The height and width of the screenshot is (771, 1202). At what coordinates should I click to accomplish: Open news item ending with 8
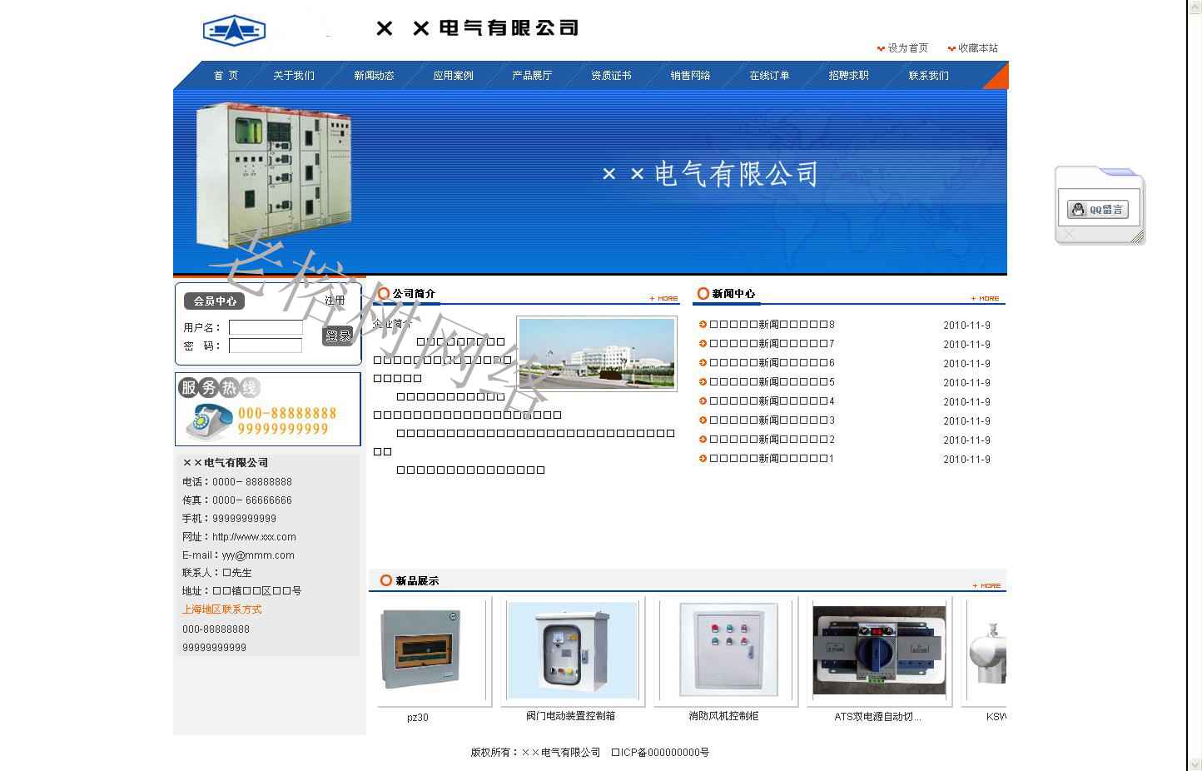click(x=772, y=325)
